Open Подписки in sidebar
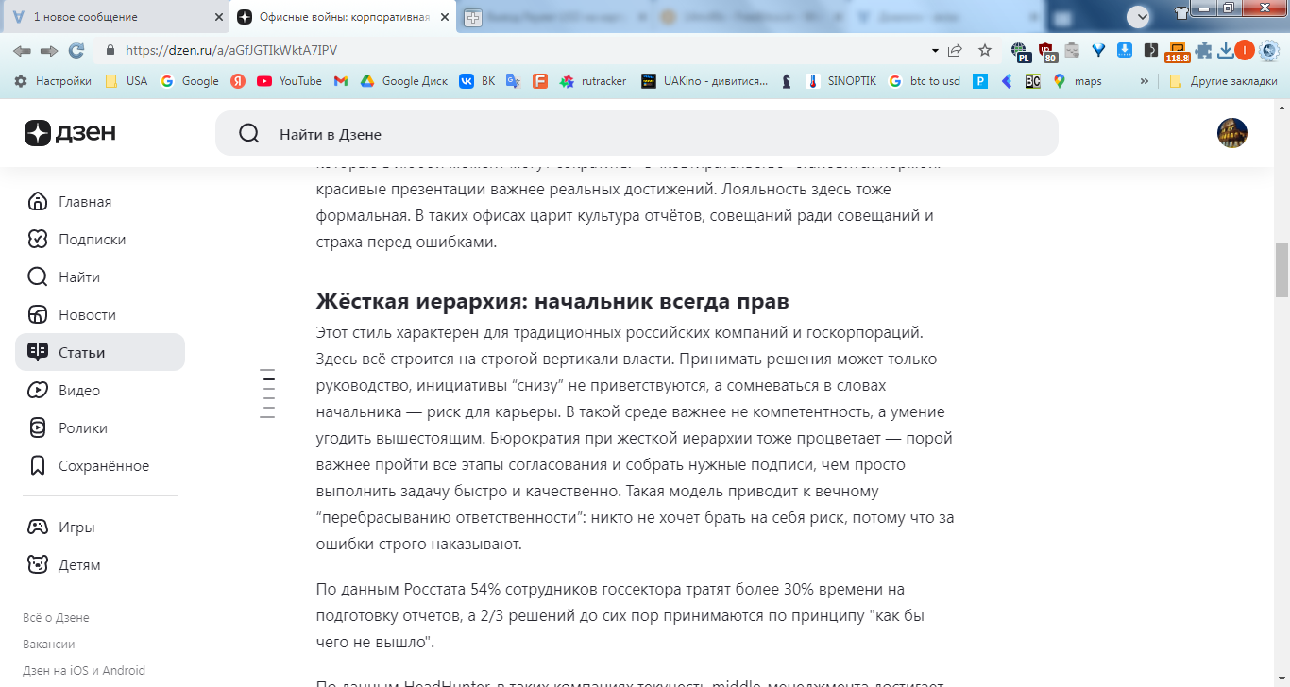Viewport: 1290px width, 687px height. (100, 240)
